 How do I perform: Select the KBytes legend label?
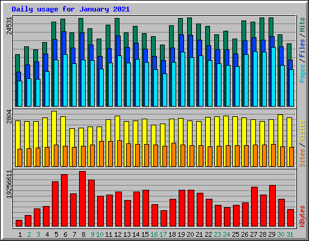[302, 216]
